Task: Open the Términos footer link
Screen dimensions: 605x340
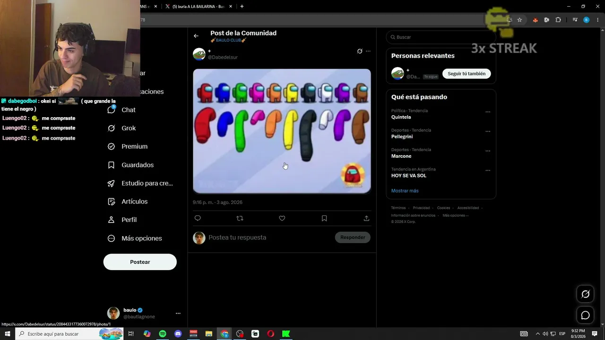Action: (398, 208)
